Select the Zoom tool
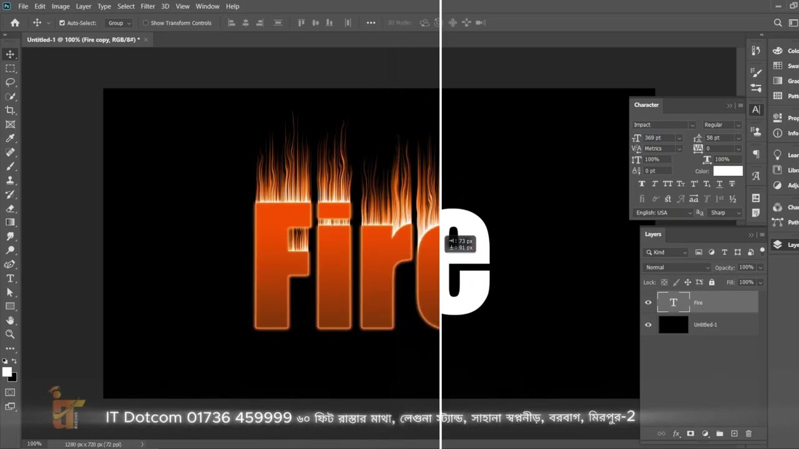The height and width of the screenshot is (449, 799). (x=10, y=334)
